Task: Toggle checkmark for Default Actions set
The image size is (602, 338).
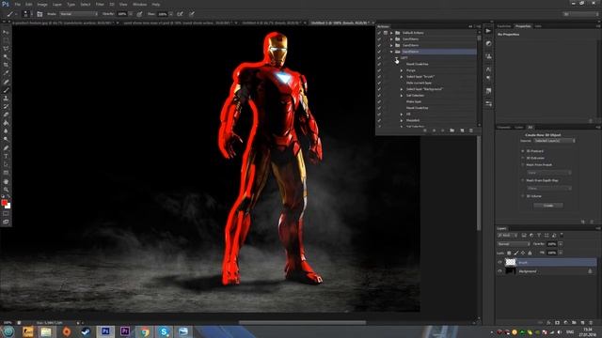Action: point(379,33)
